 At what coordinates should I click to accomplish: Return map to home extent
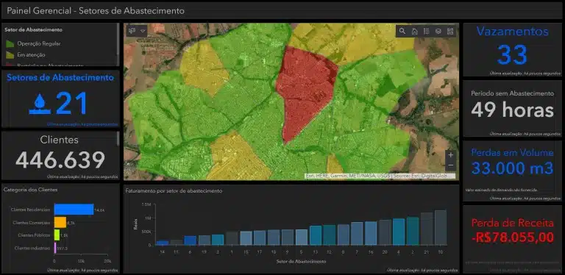414,32
